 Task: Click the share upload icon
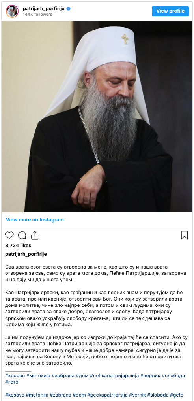click(x=35, y=235)
